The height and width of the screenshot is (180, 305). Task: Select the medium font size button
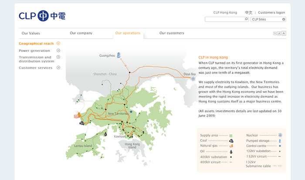pyautogui.click(x=279, y=33)
